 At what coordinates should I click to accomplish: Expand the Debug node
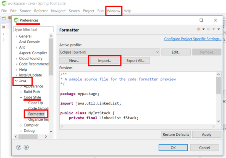[21, 131]
